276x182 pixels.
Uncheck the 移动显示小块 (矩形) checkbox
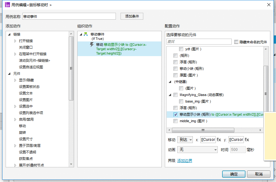point(175,115)
